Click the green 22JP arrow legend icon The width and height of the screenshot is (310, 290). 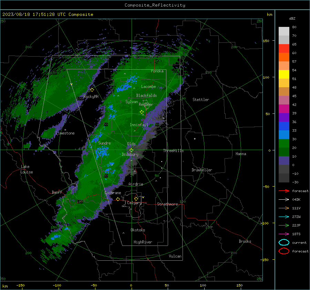[284, 225]
